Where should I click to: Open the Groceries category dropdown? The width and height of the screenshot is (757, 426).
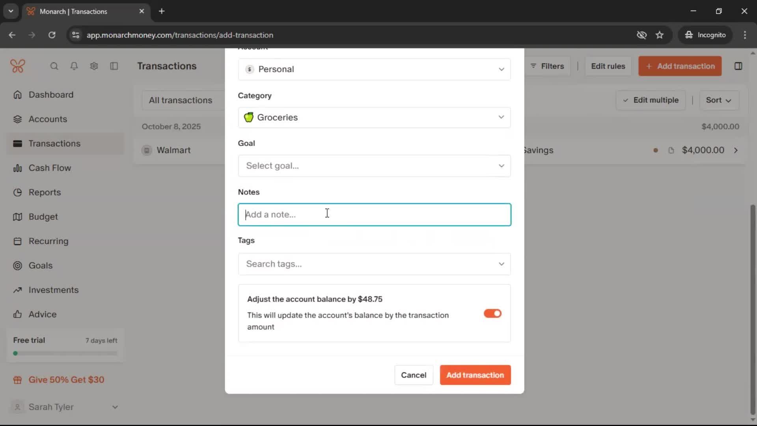tap(374, 118)
